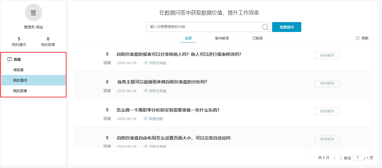Open 我的回答 in the sidebar
This screenshot has width=382, height=168.
(34, 91)
